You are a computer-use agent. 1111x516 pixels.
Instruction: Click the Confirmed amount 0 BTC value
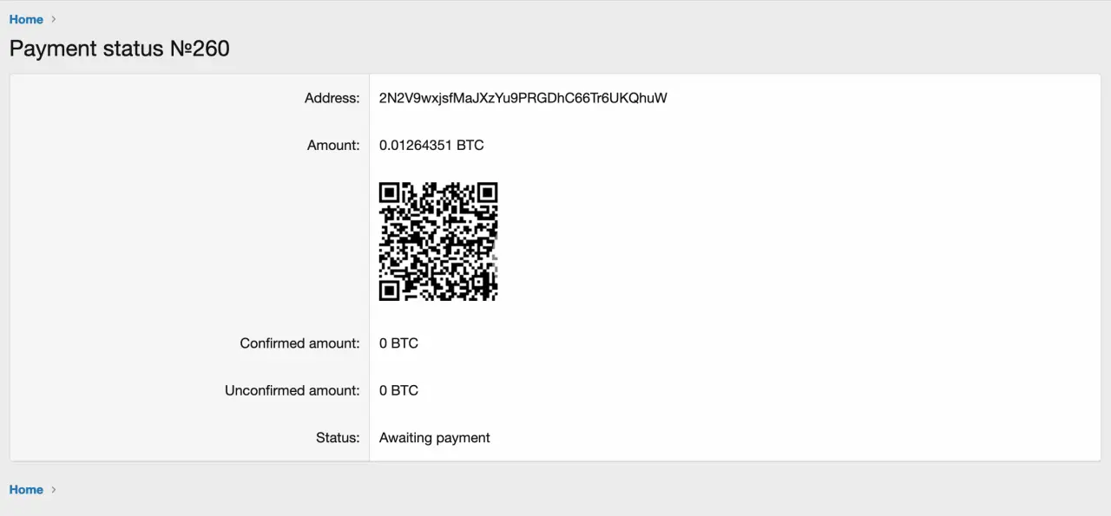coord(398,343)
